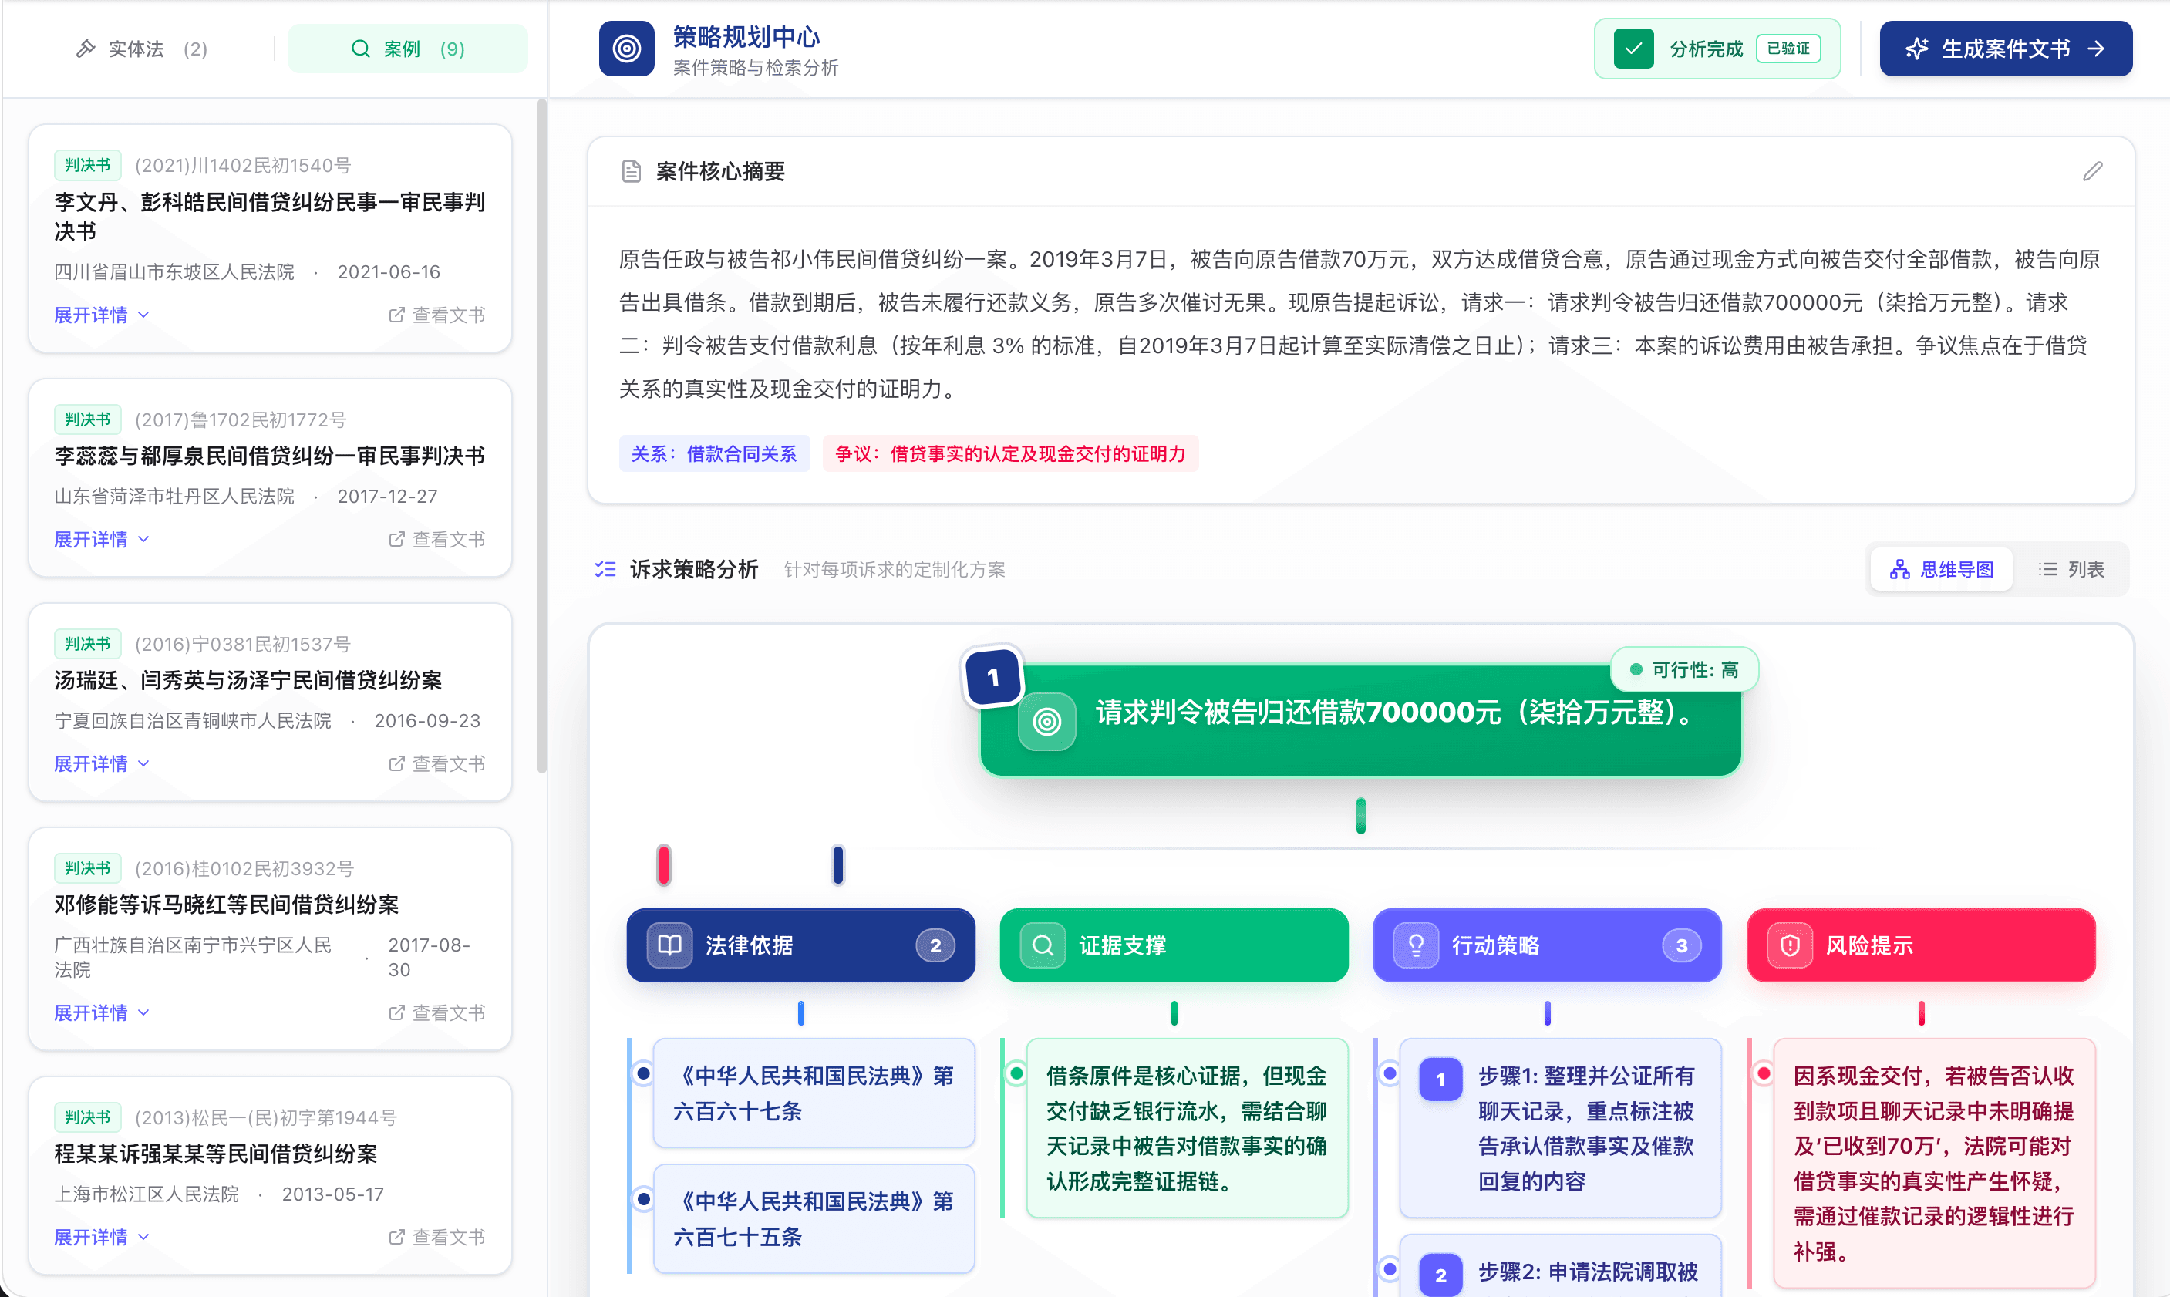Click the step 2 number badge under 行动策略
Viewport: 2170px width, 1297px height.
click(1440, 1275)
